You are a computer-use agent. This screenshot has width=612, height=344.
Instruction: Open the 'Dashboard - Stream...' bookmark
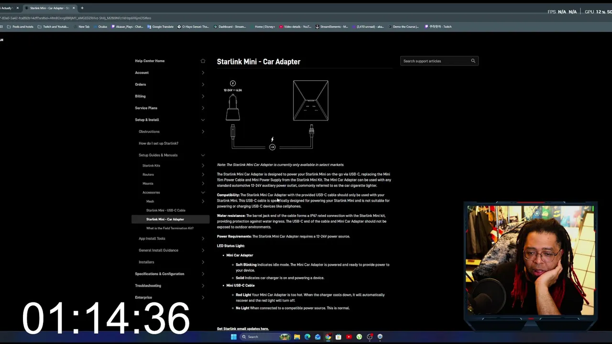pos(230,27)
